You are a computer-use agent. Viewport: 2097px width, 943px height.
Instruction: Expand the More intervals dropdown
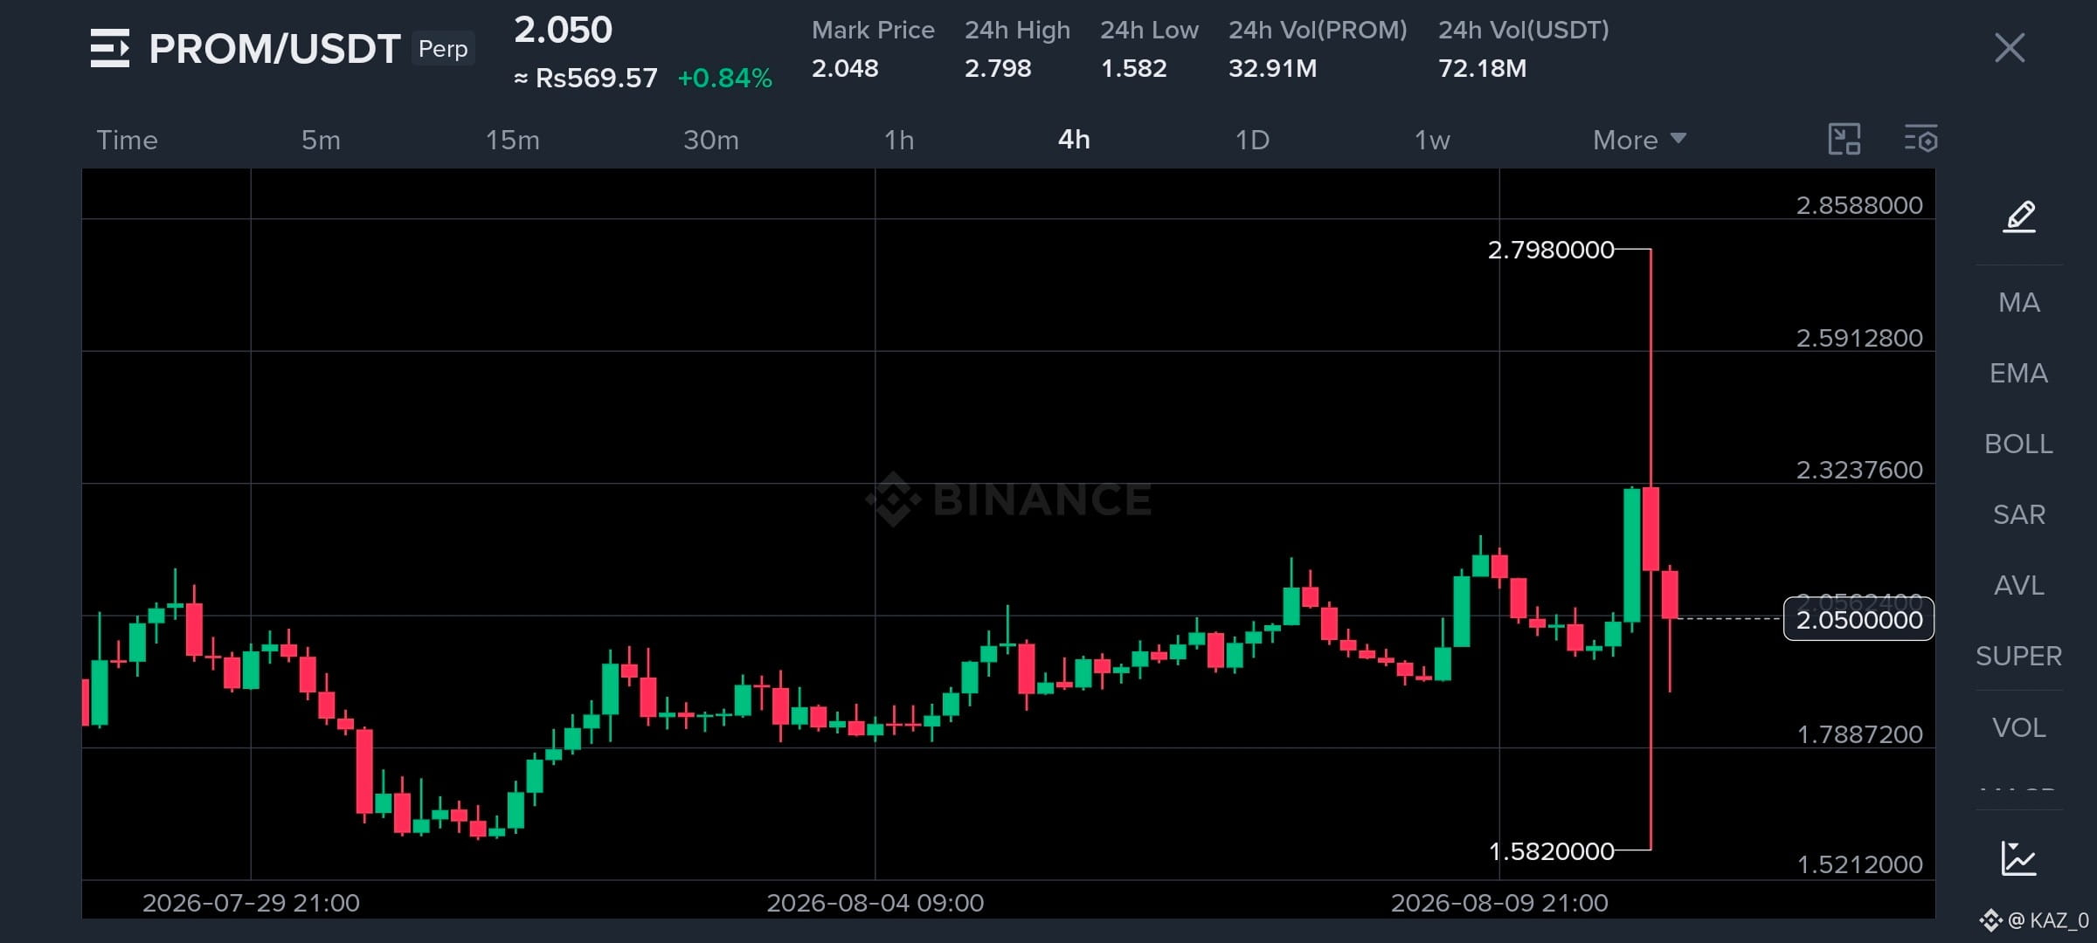[x=1639, y=140]
